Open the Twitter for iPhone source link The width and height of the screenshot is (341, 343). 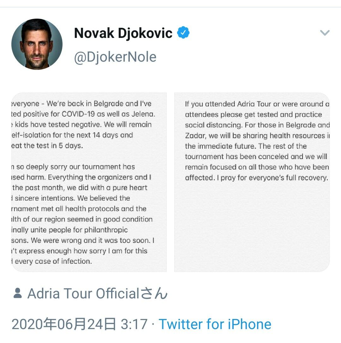tap(215, 324)
